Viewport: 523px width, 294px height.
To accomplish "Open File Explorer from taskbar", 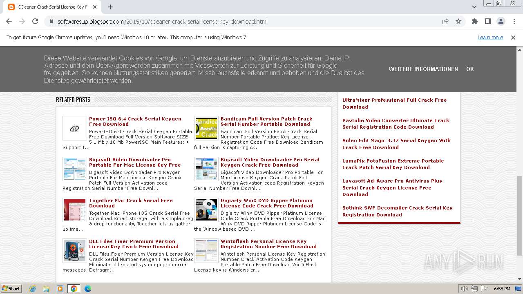I will 46,289.
